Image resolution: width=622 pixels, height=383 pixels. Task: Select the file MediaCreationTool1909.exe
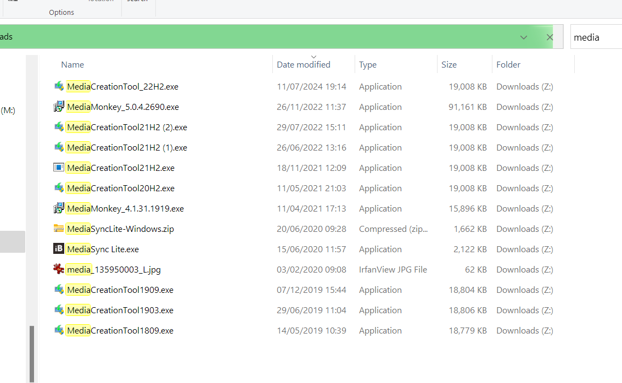click(120, 290)
